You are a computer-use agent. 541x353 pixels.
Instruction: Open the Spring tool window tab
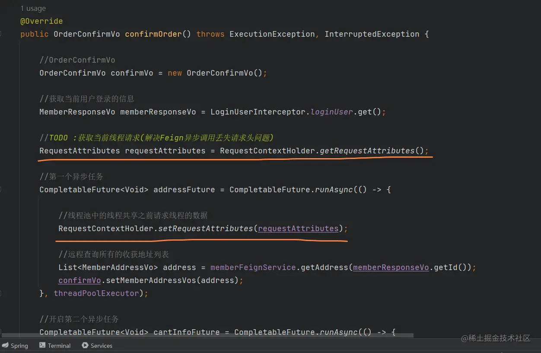pyautogui.click(x=15, y=346)
